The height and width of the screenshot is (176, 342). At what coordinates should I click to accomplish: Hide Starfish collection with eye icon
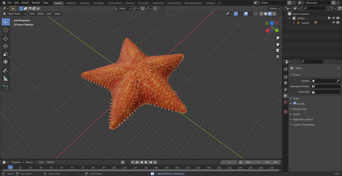pos(333,18)
